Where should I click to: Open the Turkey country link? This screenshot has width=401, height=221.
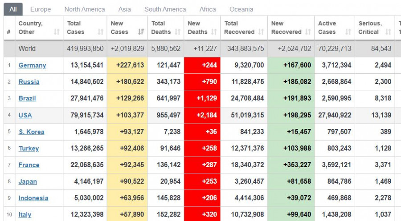[29, 149]
